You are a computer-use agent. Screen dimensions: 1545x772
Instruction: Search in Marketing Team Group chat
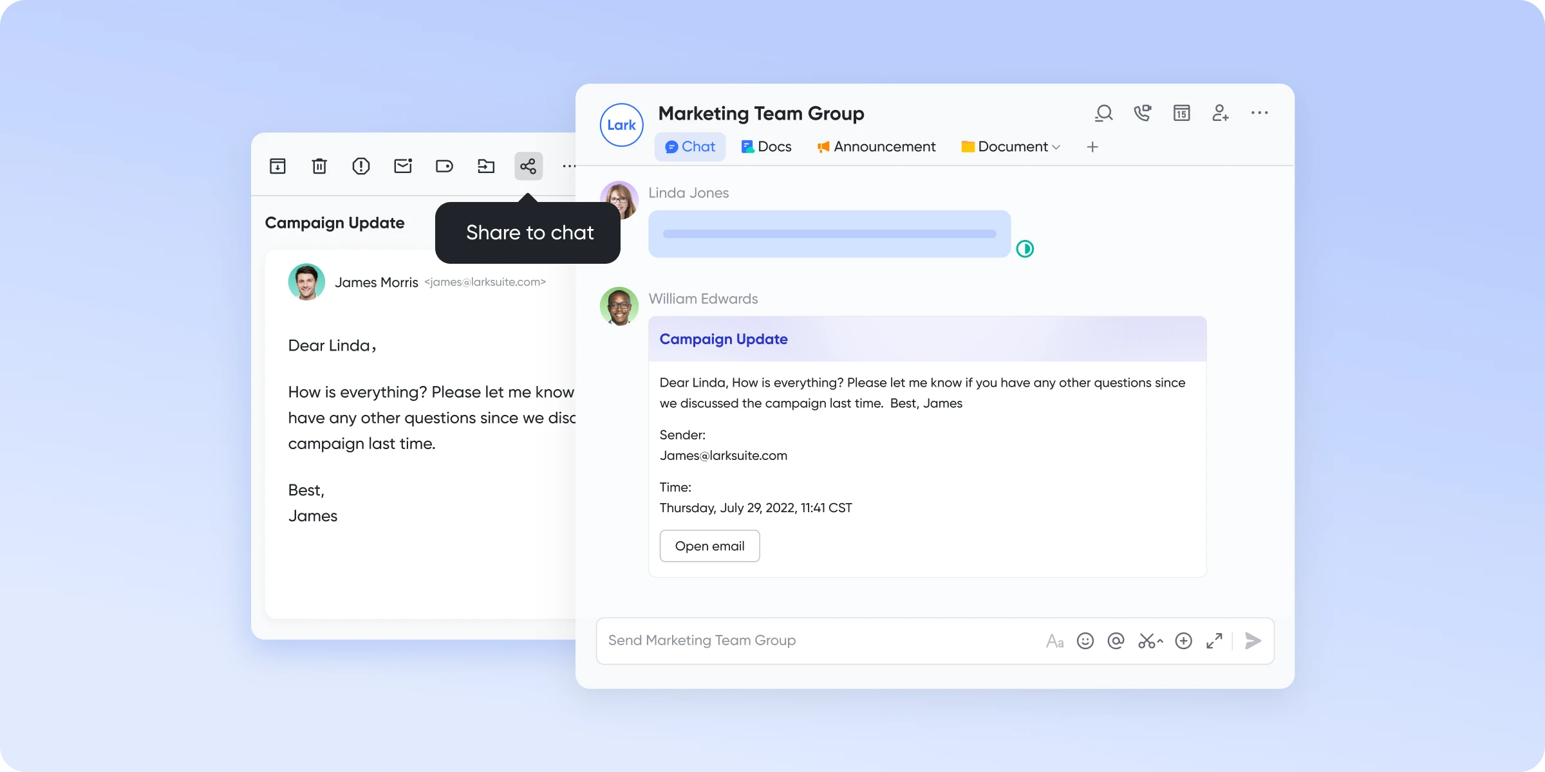click(x=1103, y=113)
